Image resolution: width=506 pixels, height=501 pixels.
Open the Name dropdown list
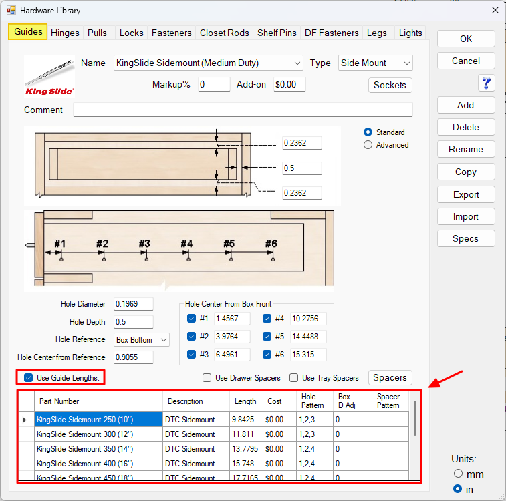tap(297, 63)
